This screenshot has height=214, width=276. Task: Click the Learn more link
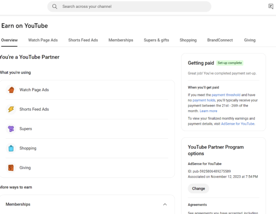[x=208, y=111]
